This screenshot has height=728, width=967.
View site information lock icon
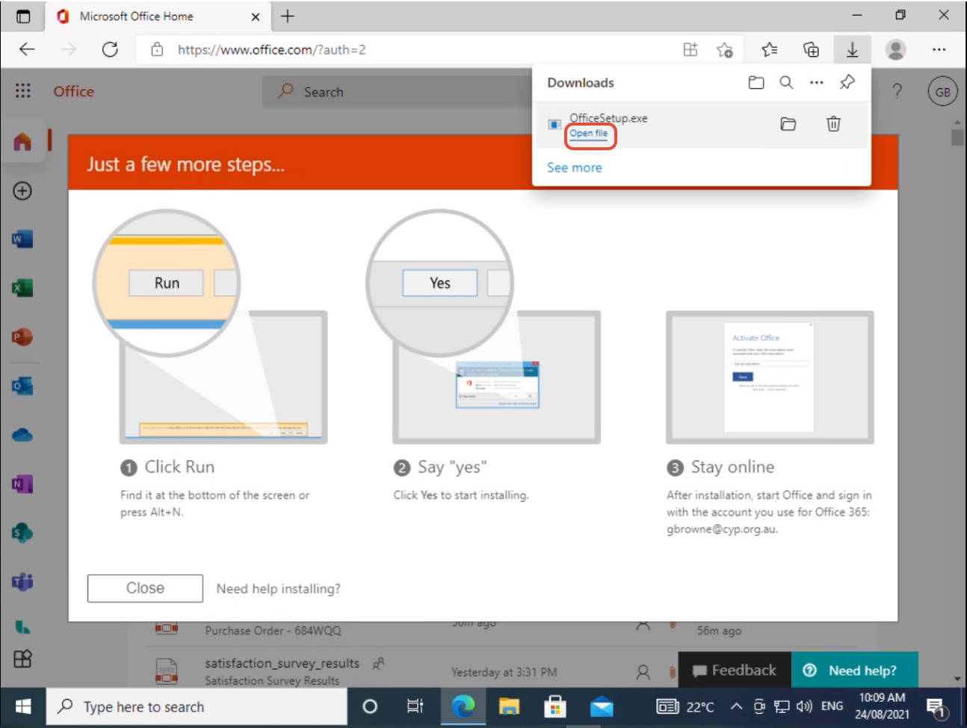[x=157, y=49]
